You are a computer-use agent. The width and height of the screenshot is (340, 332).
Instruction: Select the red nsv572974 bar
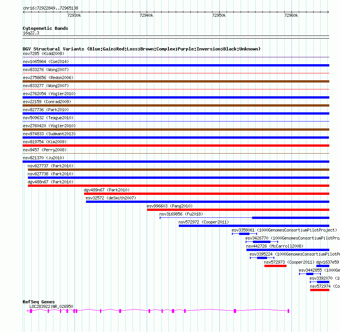tap(320, 290)
